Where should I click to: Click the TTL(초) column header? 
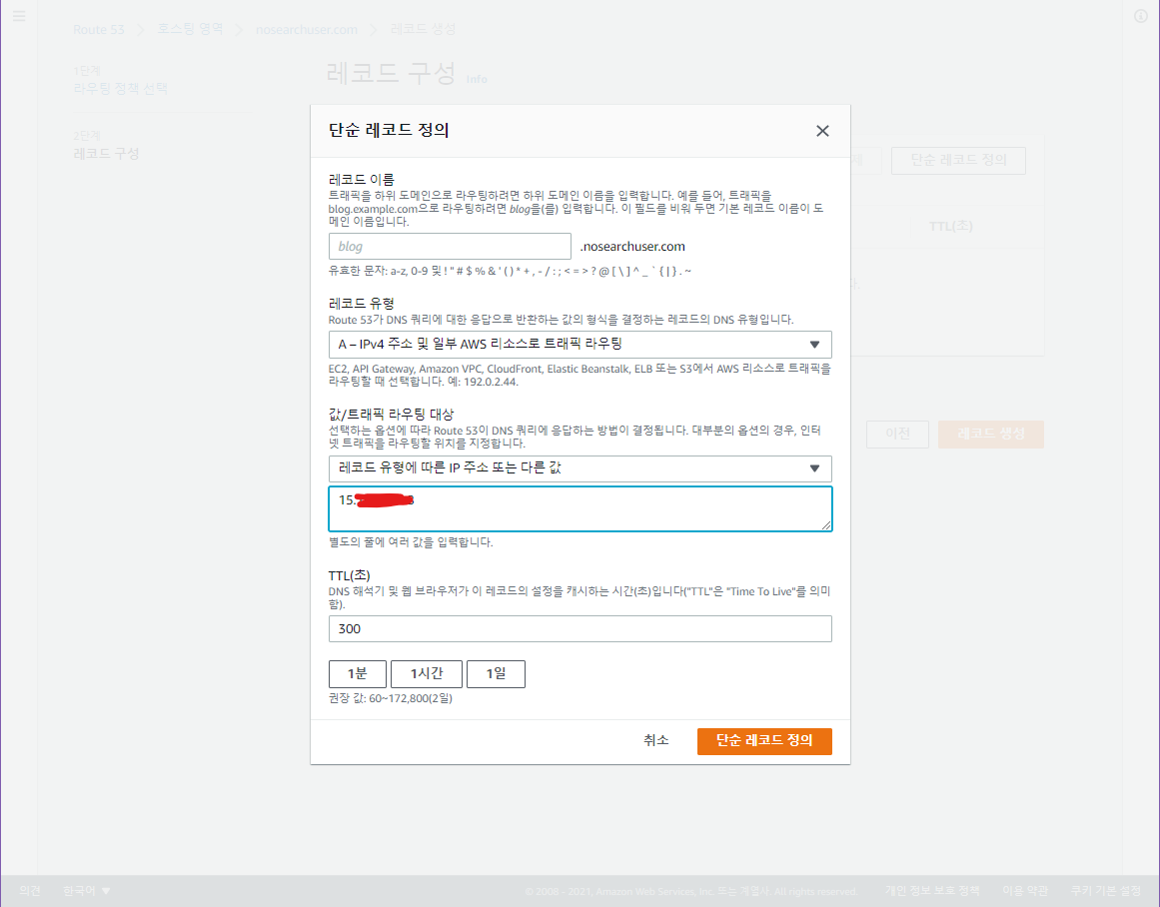click(950, 227)
